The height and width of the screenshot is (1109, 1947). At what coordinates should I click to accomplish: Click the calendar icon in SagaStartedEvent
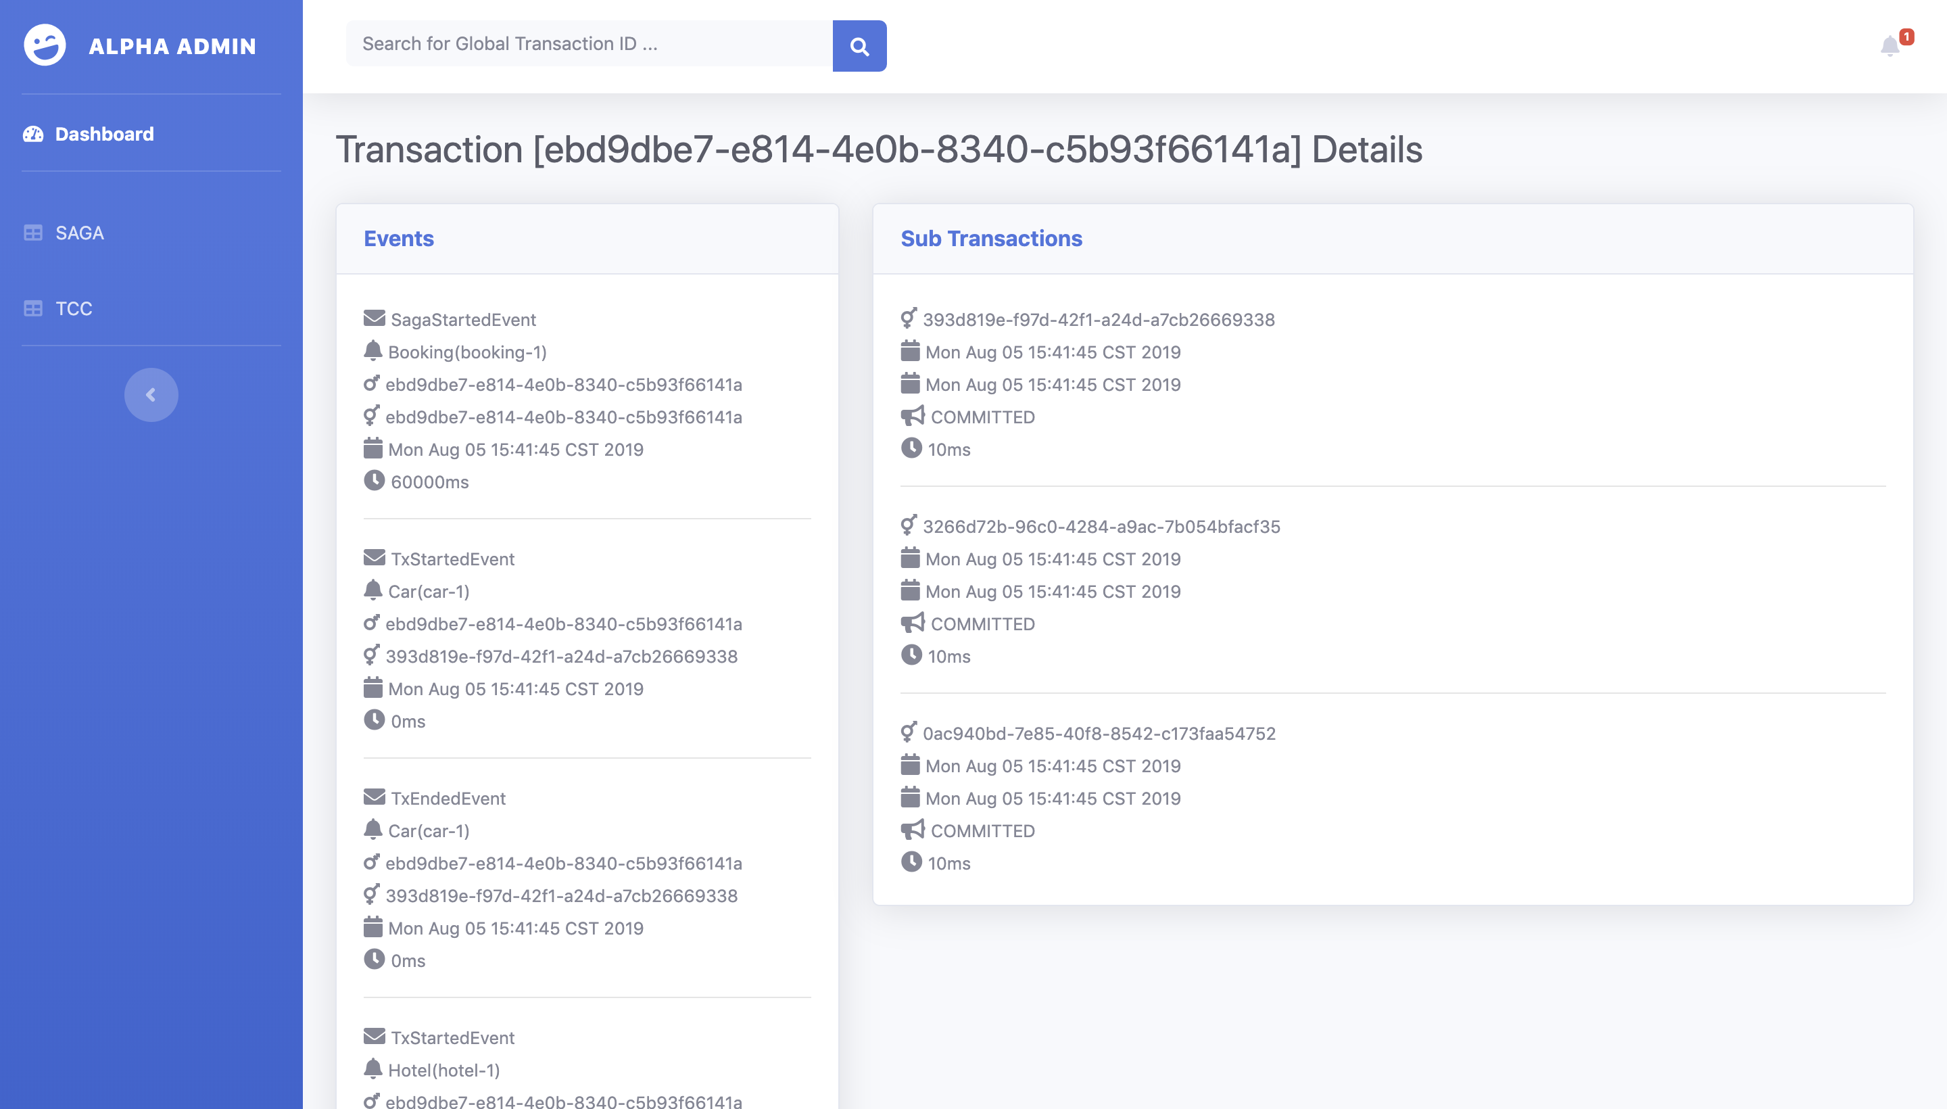pyautogui.click(x=372, y=448)
